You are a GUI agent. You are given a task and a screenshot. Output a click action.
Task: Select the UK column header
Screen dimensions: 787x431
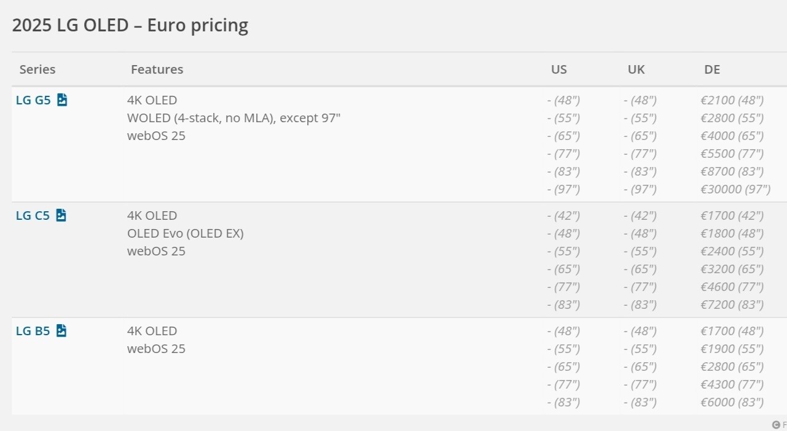[636, 69]
